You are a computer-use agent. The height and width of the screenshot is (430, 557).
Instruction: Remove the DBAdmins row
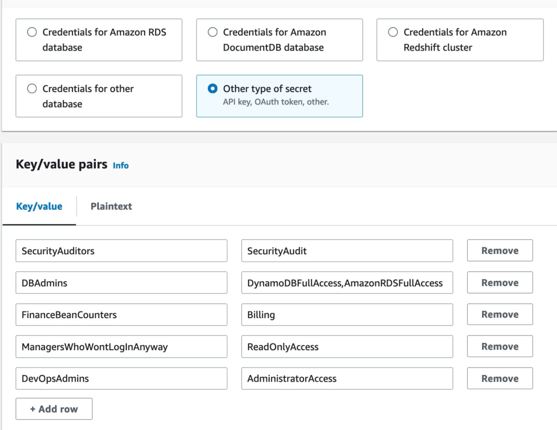click(499, 283)
